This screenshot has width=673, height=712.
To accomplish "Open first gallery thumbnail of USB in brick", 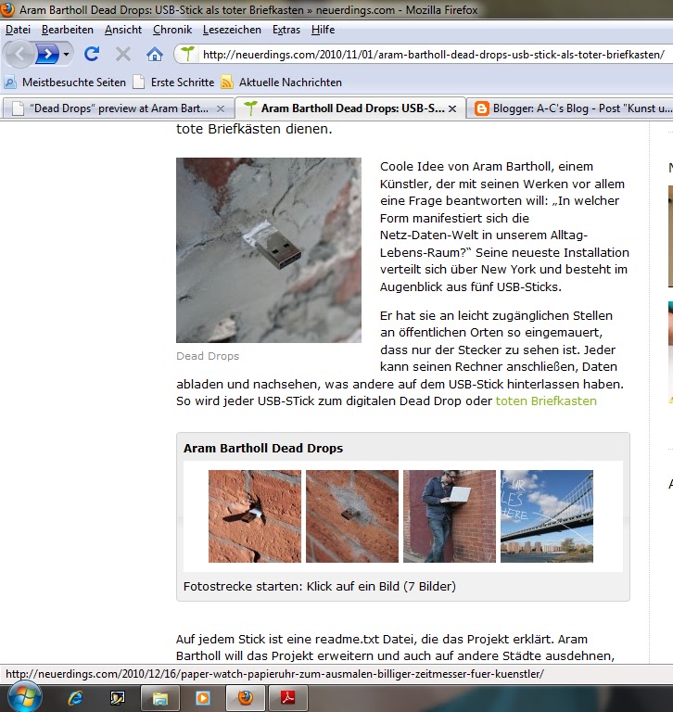I will 255,516.
